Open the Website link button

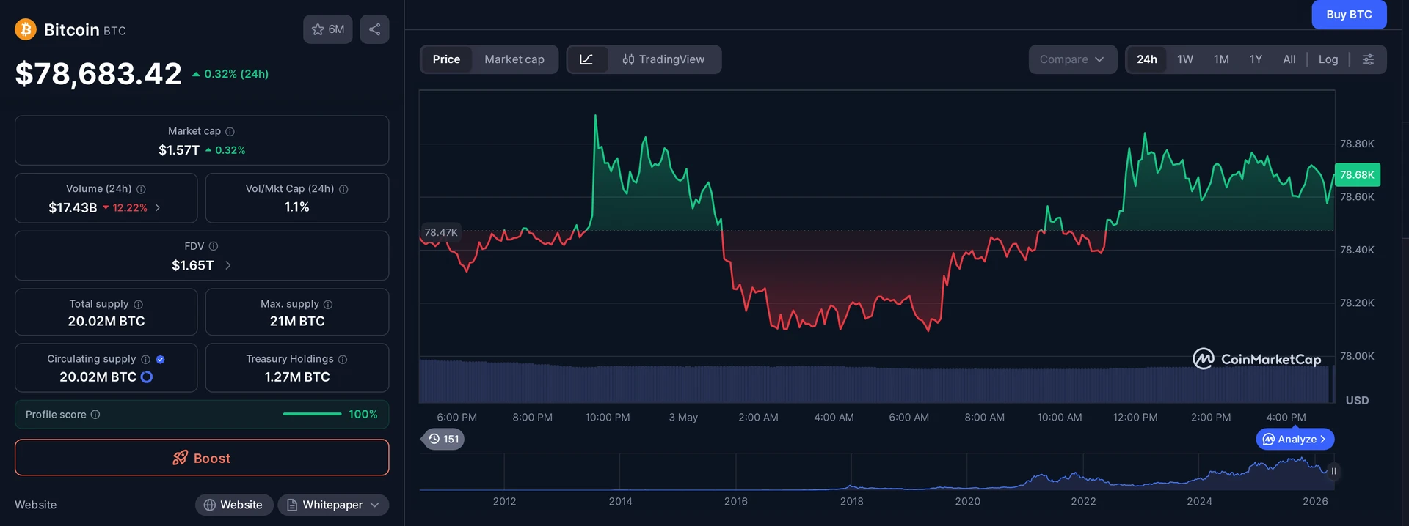click(x=233, y=505)
